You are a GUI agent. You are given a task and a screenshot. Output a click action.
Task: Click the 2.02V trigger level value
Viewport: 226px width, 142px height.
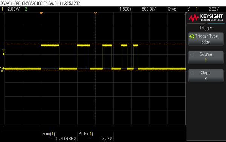pos(214,9)
